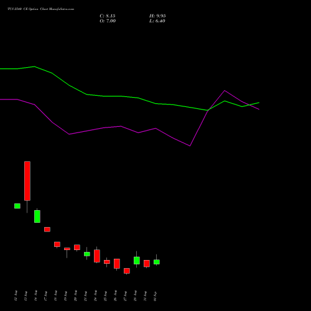Screen dimensions: 311x311
Task: Select the close value C: 8.15
Action: click(108, 16)
